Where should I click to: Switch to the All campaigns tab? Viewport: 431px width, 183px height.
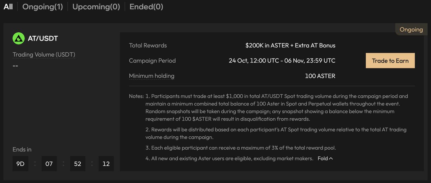(x=8, y=7)
